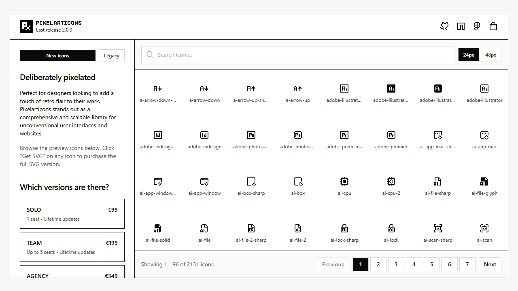Screen dimensions: 518x291
Task: Switch to the Legacy icon set
Action: 111,55
